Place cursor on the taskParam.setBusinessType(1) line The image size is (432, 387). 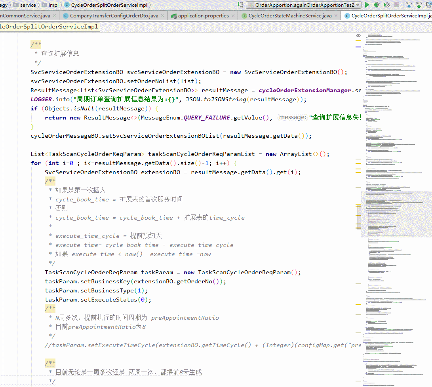pos(96,290)
